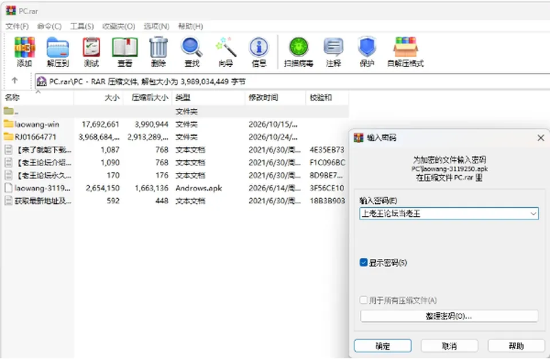Click the 自解压格式 (SFX) toolbar icon
550x359 pixels.
[406, 52]
